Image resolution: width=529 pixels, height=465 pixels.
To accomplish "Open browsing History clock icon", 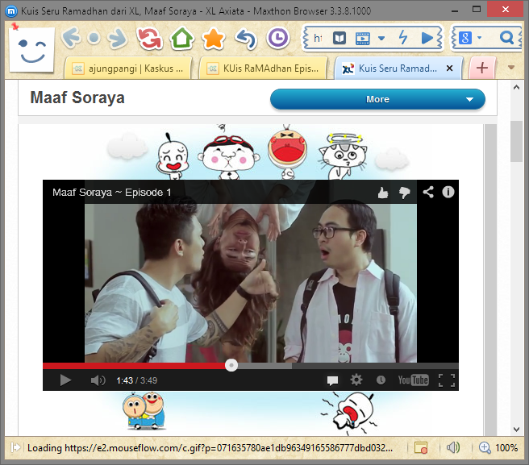I will [x=278, y=38].
